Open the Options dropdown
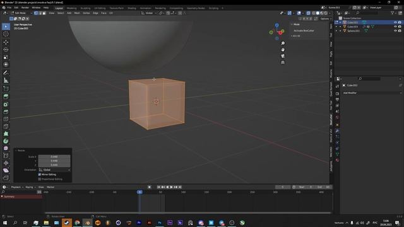 326,18
